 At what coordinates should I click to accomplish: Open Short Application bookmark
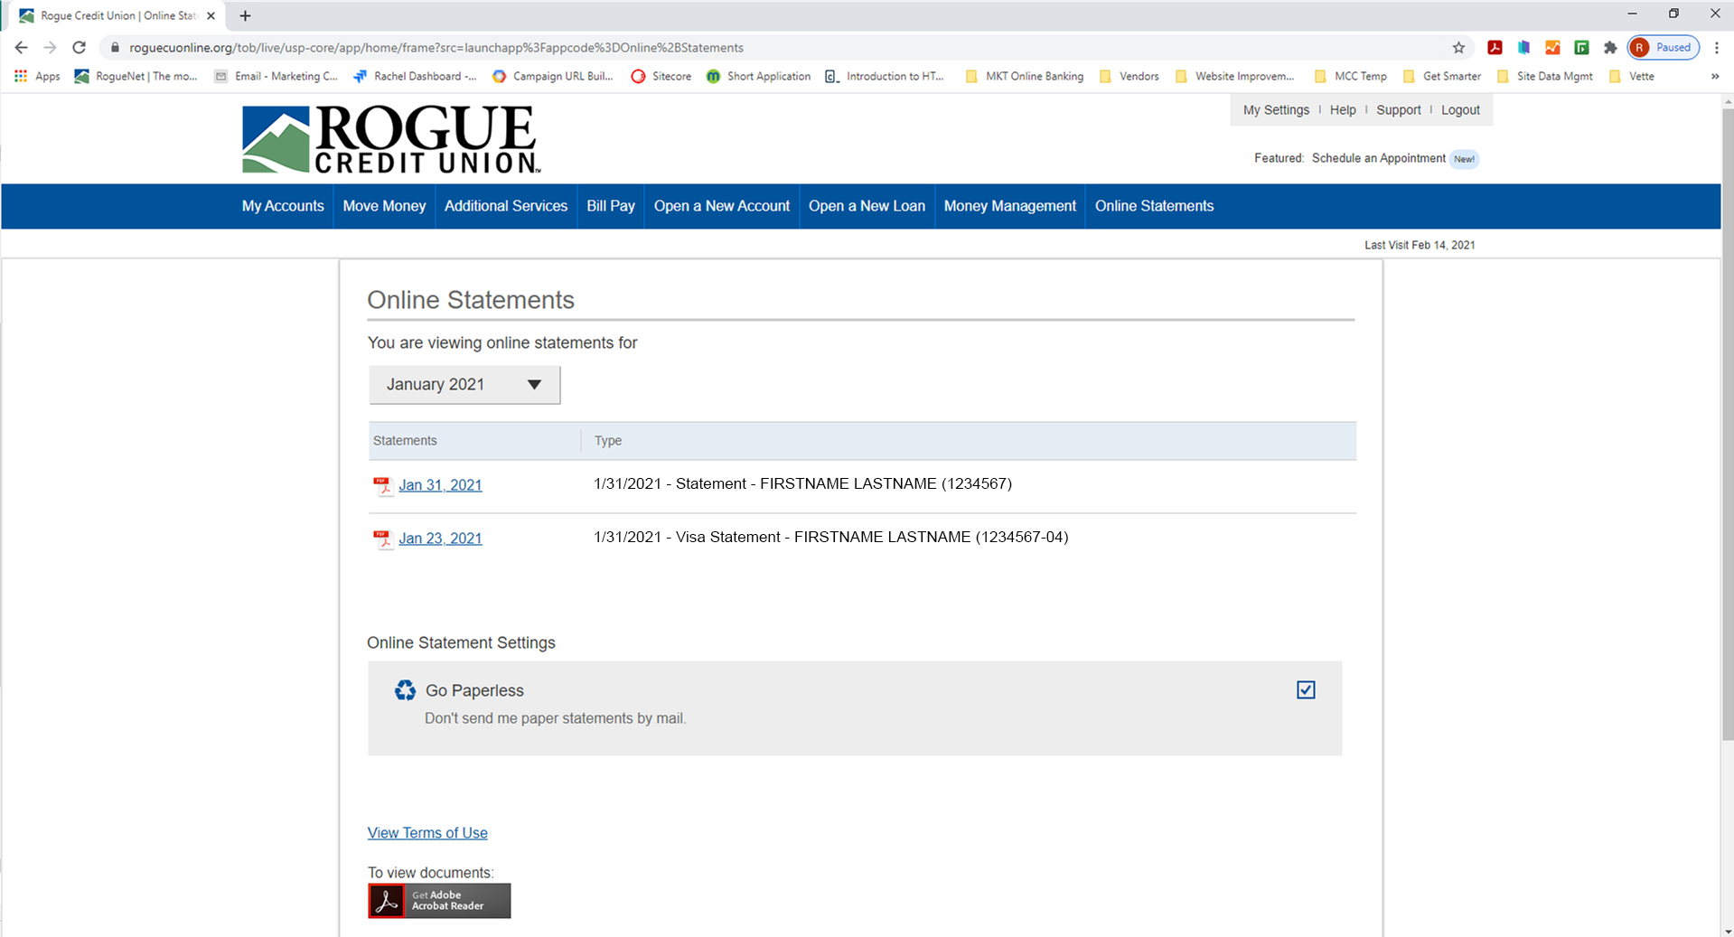(x=758, y=77)
